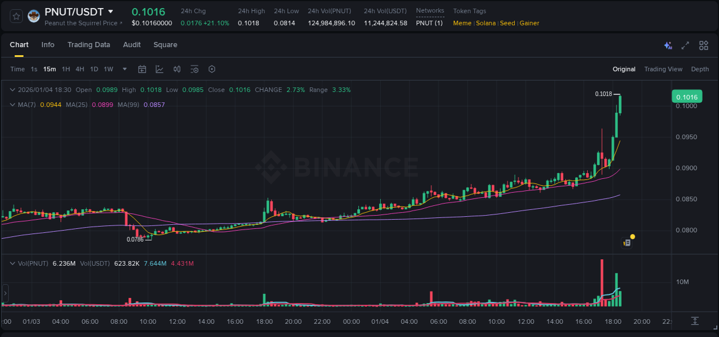Open the technical indicators icon

tap(159, 69)
